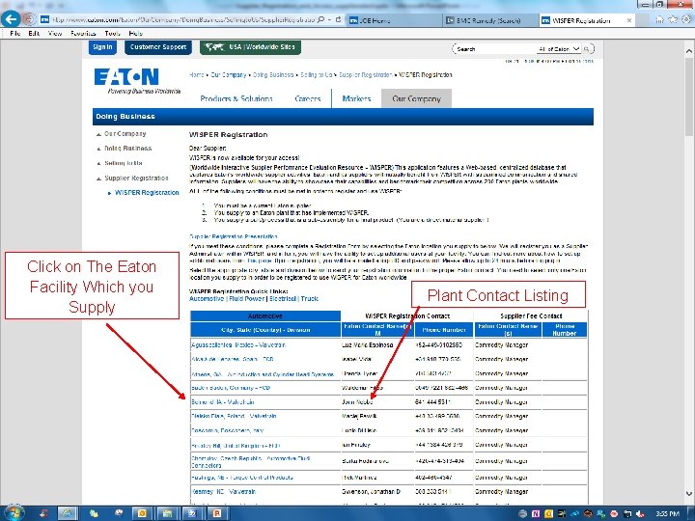This screenshot has height=521, width=695.
Task: Open the Belmond, IA - Valvetrain facility link
Action: (x=223, y=402)
